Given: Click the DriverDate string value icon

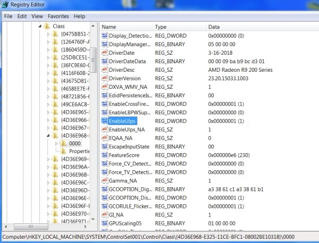Looking at the screenshot, I should click(104, 53).
